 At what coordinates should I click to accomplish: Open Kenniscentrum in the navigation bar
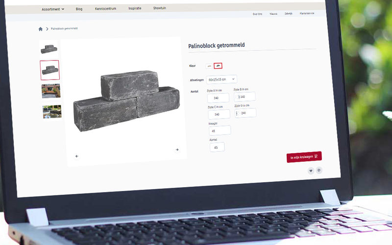coord(105,8)
